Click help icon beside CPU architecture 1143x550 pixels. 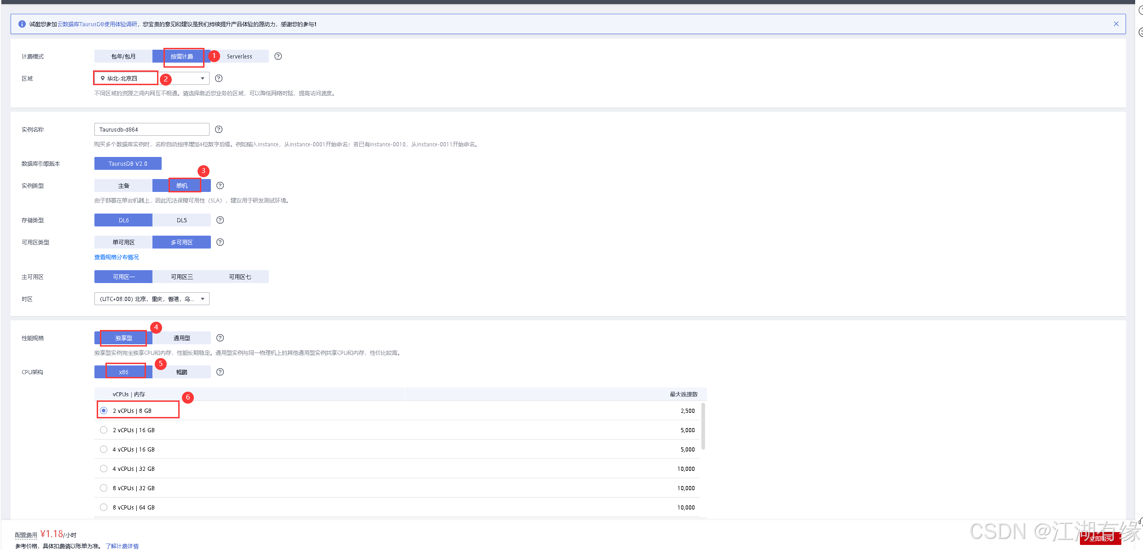pos(220,372)
